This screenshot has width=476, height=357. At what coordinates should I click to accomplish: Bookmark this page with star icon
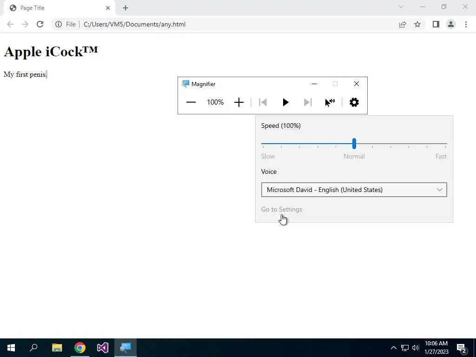coord(417,24)
